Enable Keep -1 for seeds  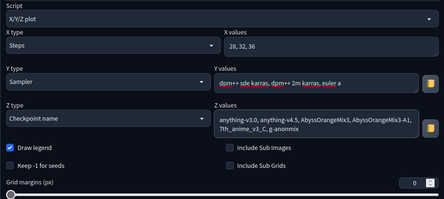[x=10, y=166]
